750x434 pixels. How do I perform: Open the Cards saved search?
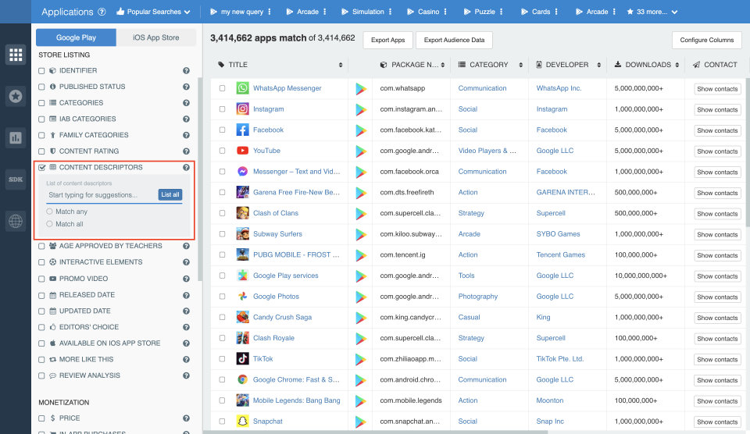pos(536,12)
